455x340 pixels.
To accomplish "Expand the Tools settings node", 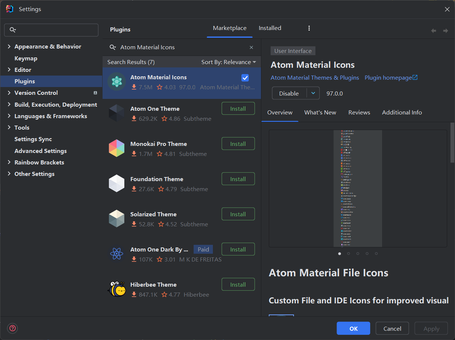I will (x=9, y=128).
